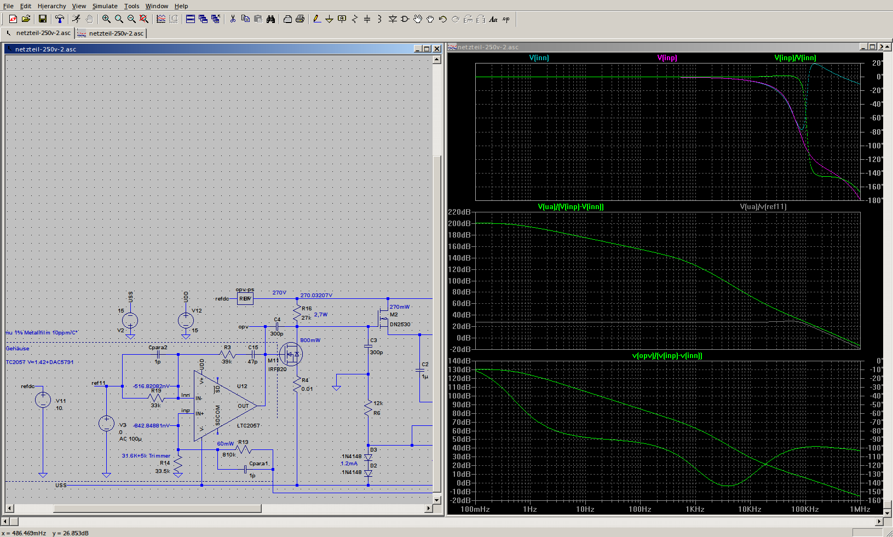Click the V(inn) trace label
This screenshot has width=893, height=537.
539,57
